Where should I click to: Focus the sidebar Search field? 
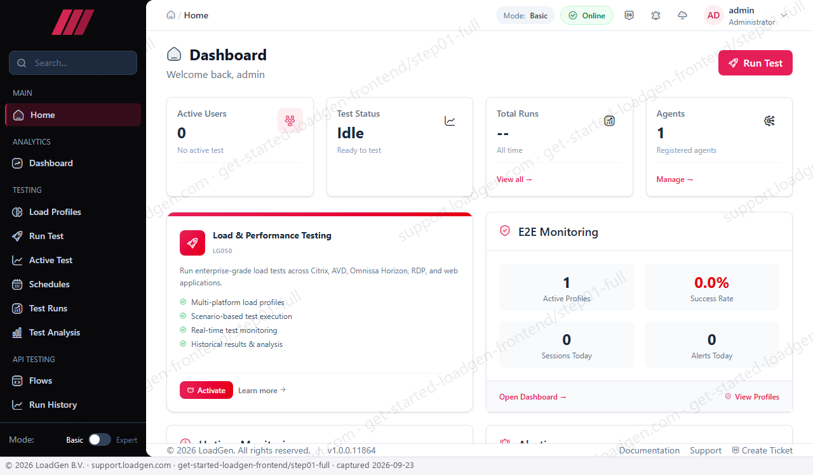(x=73, y=63)
